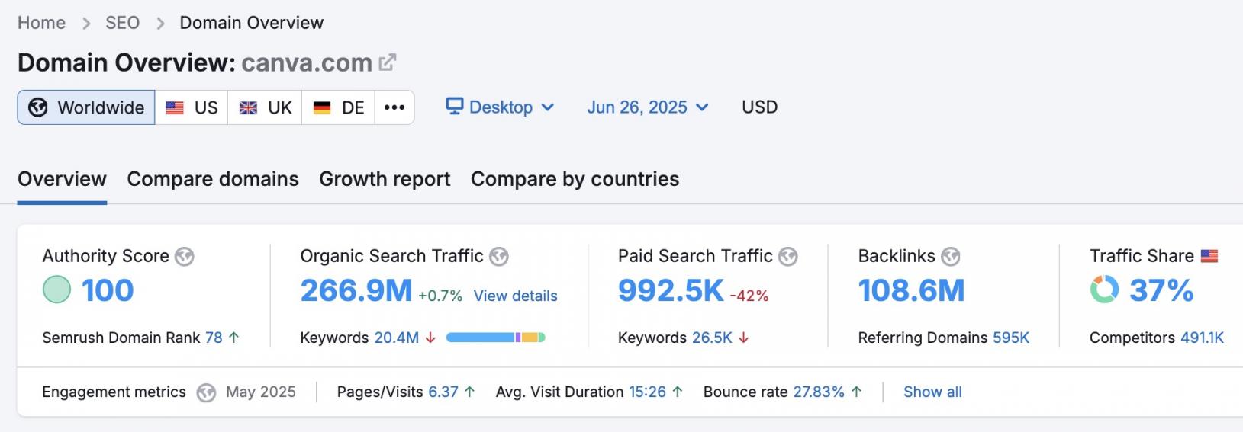Click the May 2025 engagement date label
The width and height of the screenshot is (1243, 432).
click(261, 392)
